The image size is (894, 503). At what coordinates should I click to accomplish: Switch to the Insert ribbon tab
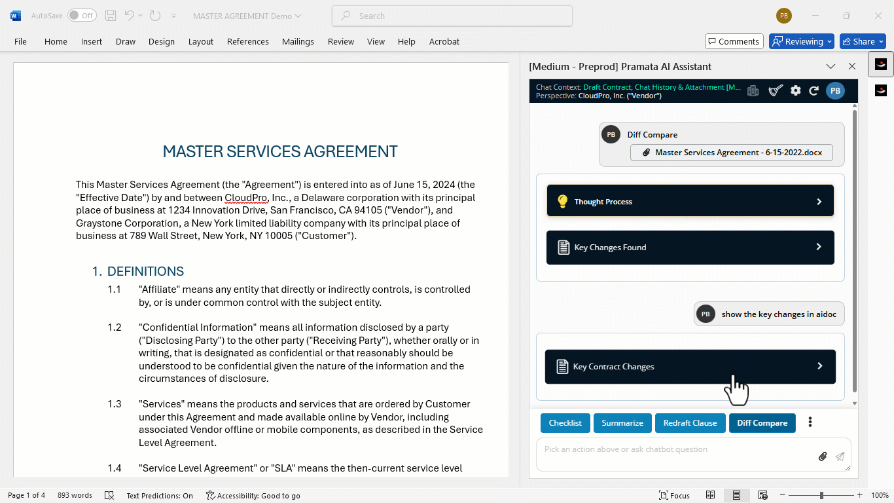pos(92,41)
